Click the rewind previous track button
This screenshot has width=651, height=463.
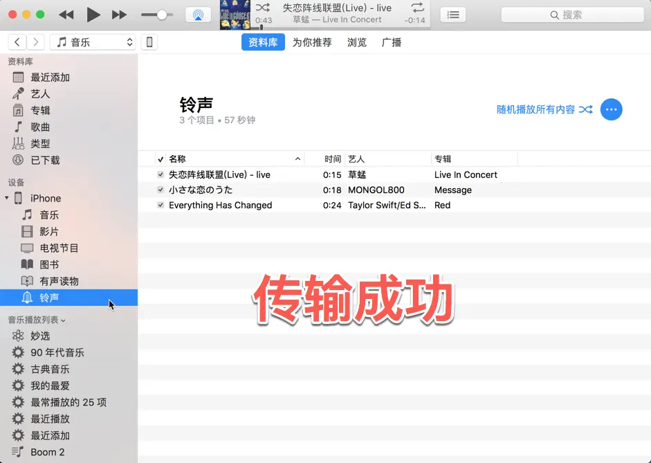[66, 15]
